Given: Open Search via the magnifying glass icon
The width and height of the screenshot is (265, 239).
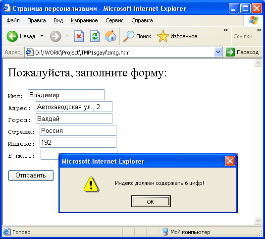Looking at the screenshot, I should click(128, 36).
